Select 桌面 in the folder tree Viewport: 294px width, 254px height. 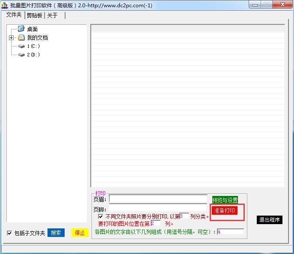pyautogui.click(x=32, y=29)
